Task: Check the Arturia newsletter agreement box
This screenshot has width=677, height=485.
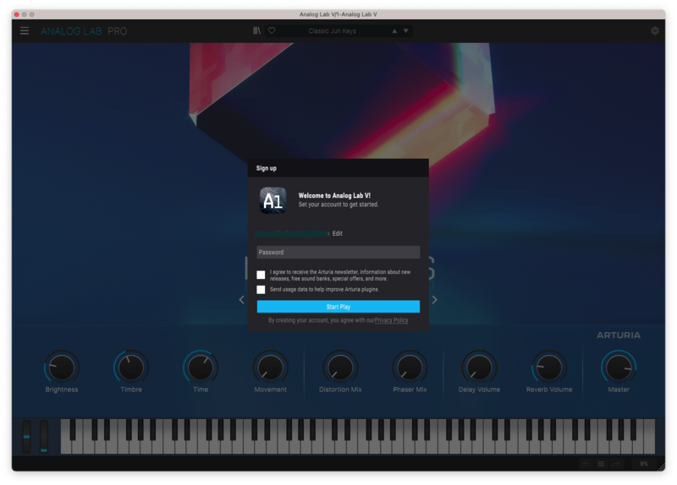Action: (261, 275)
